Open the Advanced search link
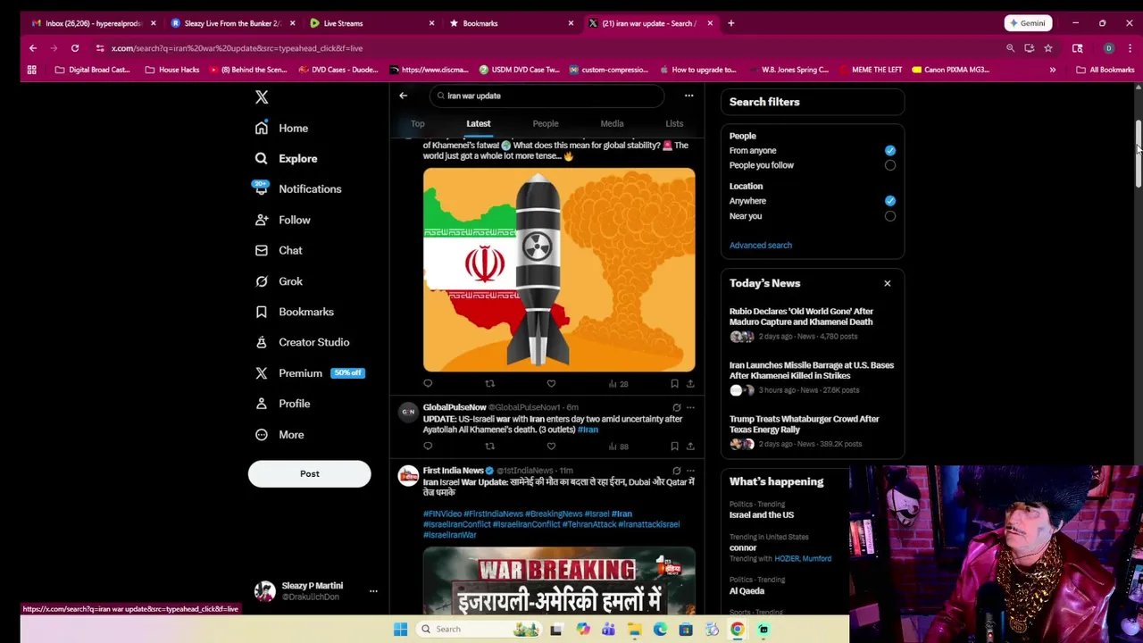Screen dimensions: 1143x643 click(760, 245)
